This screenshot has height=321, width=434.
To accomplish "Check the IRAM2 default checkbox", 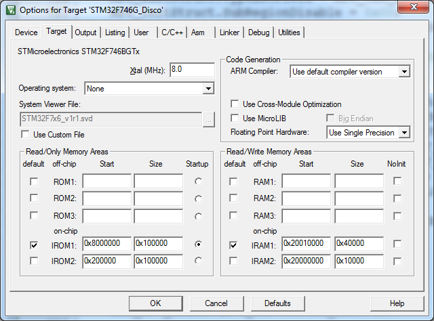I will click(x=233, y=261).
